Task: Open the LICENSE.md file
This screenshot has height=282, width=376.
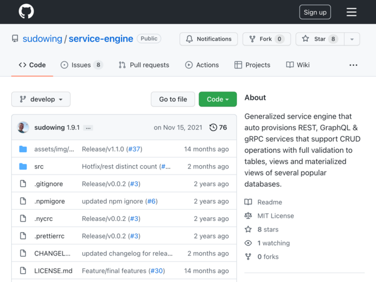Action: pos(53,271)
